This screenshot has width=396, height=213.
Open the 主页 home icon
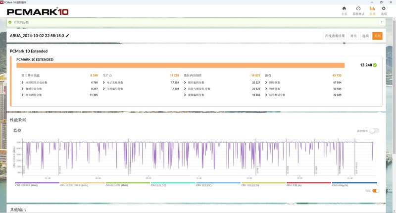click(x=344, y=8)
